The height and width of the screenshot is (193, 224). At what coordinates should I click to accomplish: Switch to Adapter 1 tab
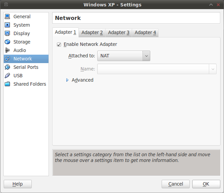(x=65, y=32)
